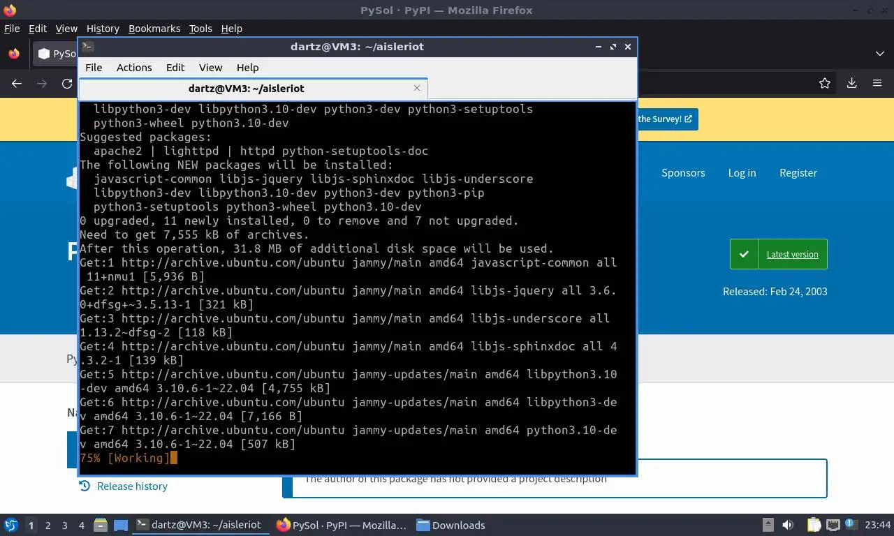Image resolution: width=894 pixels, height=536 pixels.
Task: Click the network connection tray icon
Action: [833, 525]
